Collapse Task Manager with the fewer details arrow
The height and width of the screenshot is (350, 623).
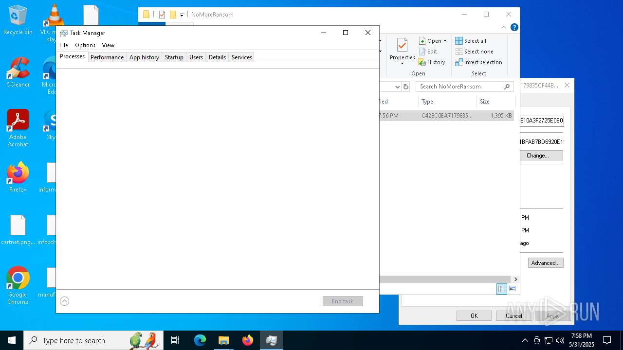64,301
